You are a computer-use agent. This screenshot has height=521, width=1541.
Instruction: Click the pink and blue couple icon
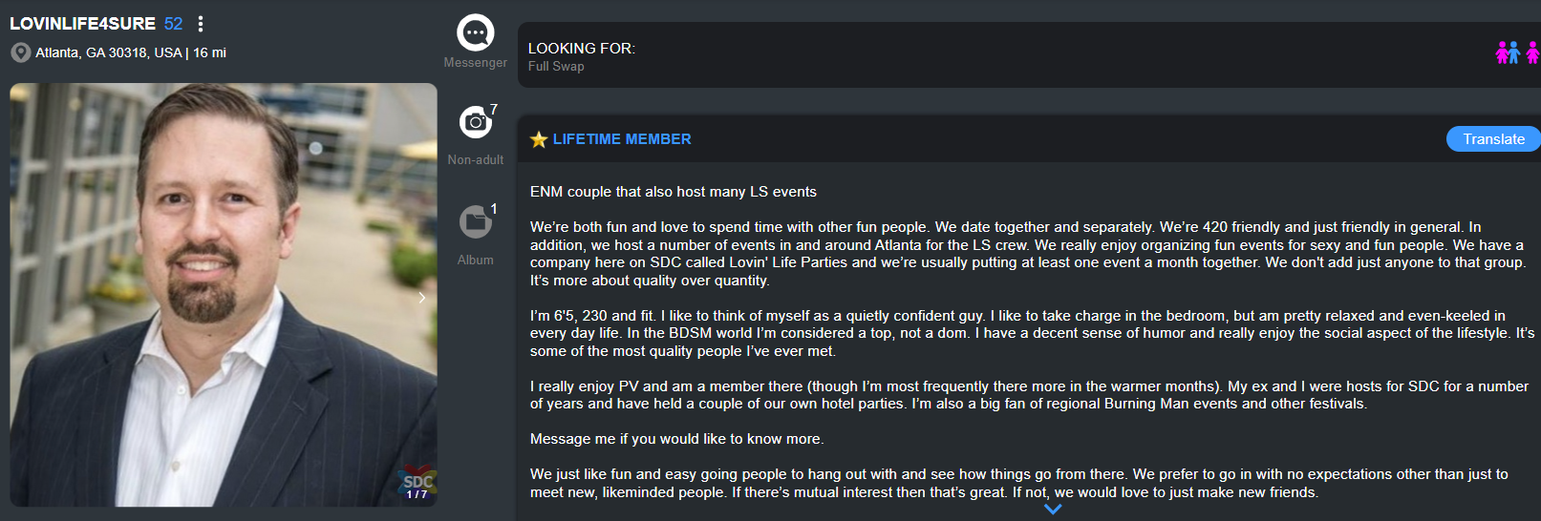[x=1507, y=52]
